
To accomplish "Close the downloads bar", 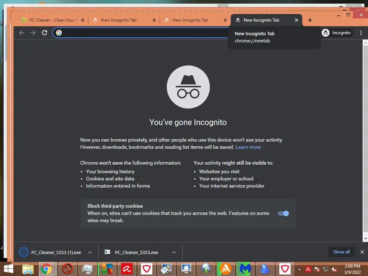I will [362, 252].
